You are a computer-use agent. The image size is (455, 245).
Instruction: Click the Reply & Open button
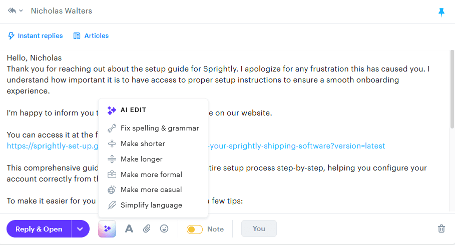tap(39, 229)
